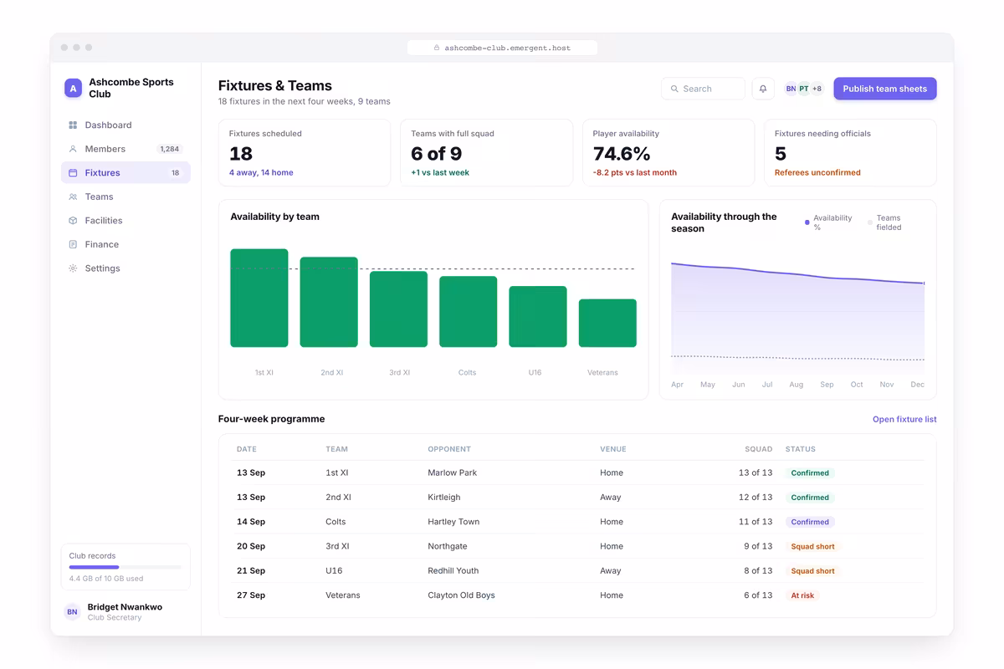Sort by the STATUS column header
Image resolution: width=1004 pixels, height=669 pixels.
[801, 449]
